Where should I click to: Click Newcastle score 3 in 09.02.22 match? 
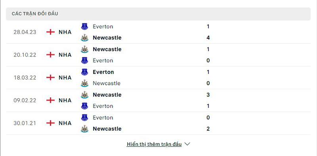(208, 95)
